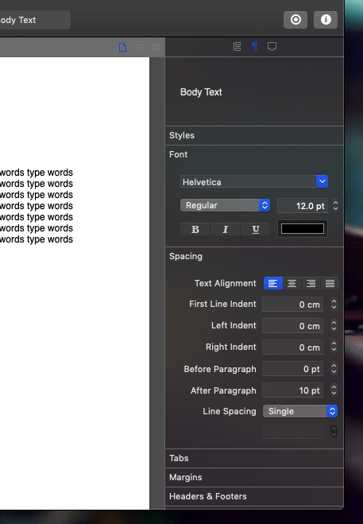Click the Before Paragraph value field
This screenshot has height=524, width=363.
tap(292, 369)
